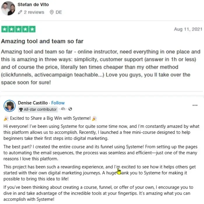Click the Aug 11, 2021 review date
The height and width of the screenshot is (204, 204).
[188, 29]
